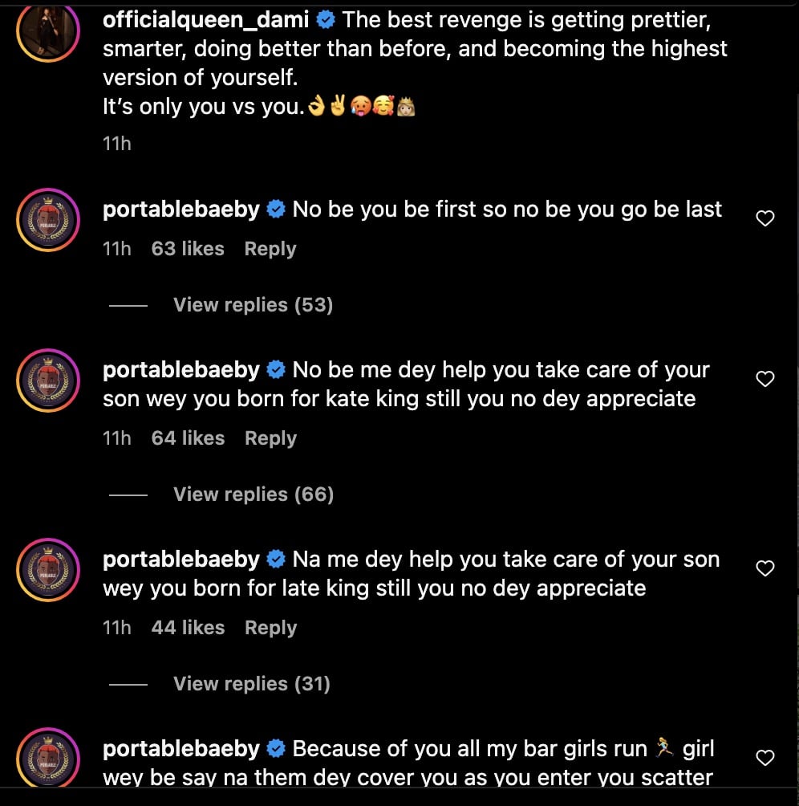Image resolution: width=799 pixels, height=806 pixels.
Task: Click the avatar beside the "bar girls" comment
Action: [x=47, y=759]
